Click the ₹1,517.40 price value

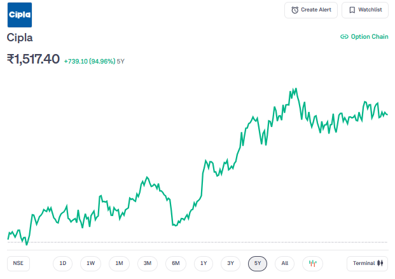coord(33,59)
